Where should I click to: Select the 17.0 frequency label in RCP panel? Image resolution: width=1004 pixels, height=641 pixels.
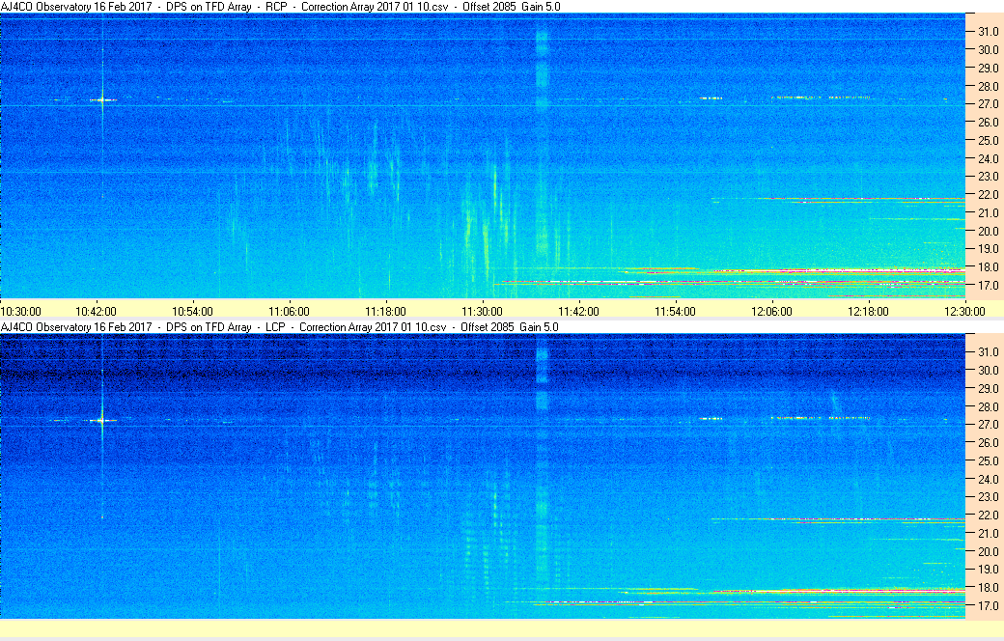[x=988, y=285]
